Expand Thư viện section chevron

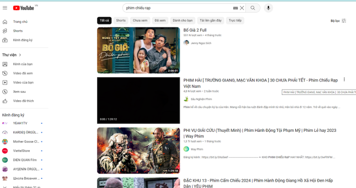click(20, 55)
